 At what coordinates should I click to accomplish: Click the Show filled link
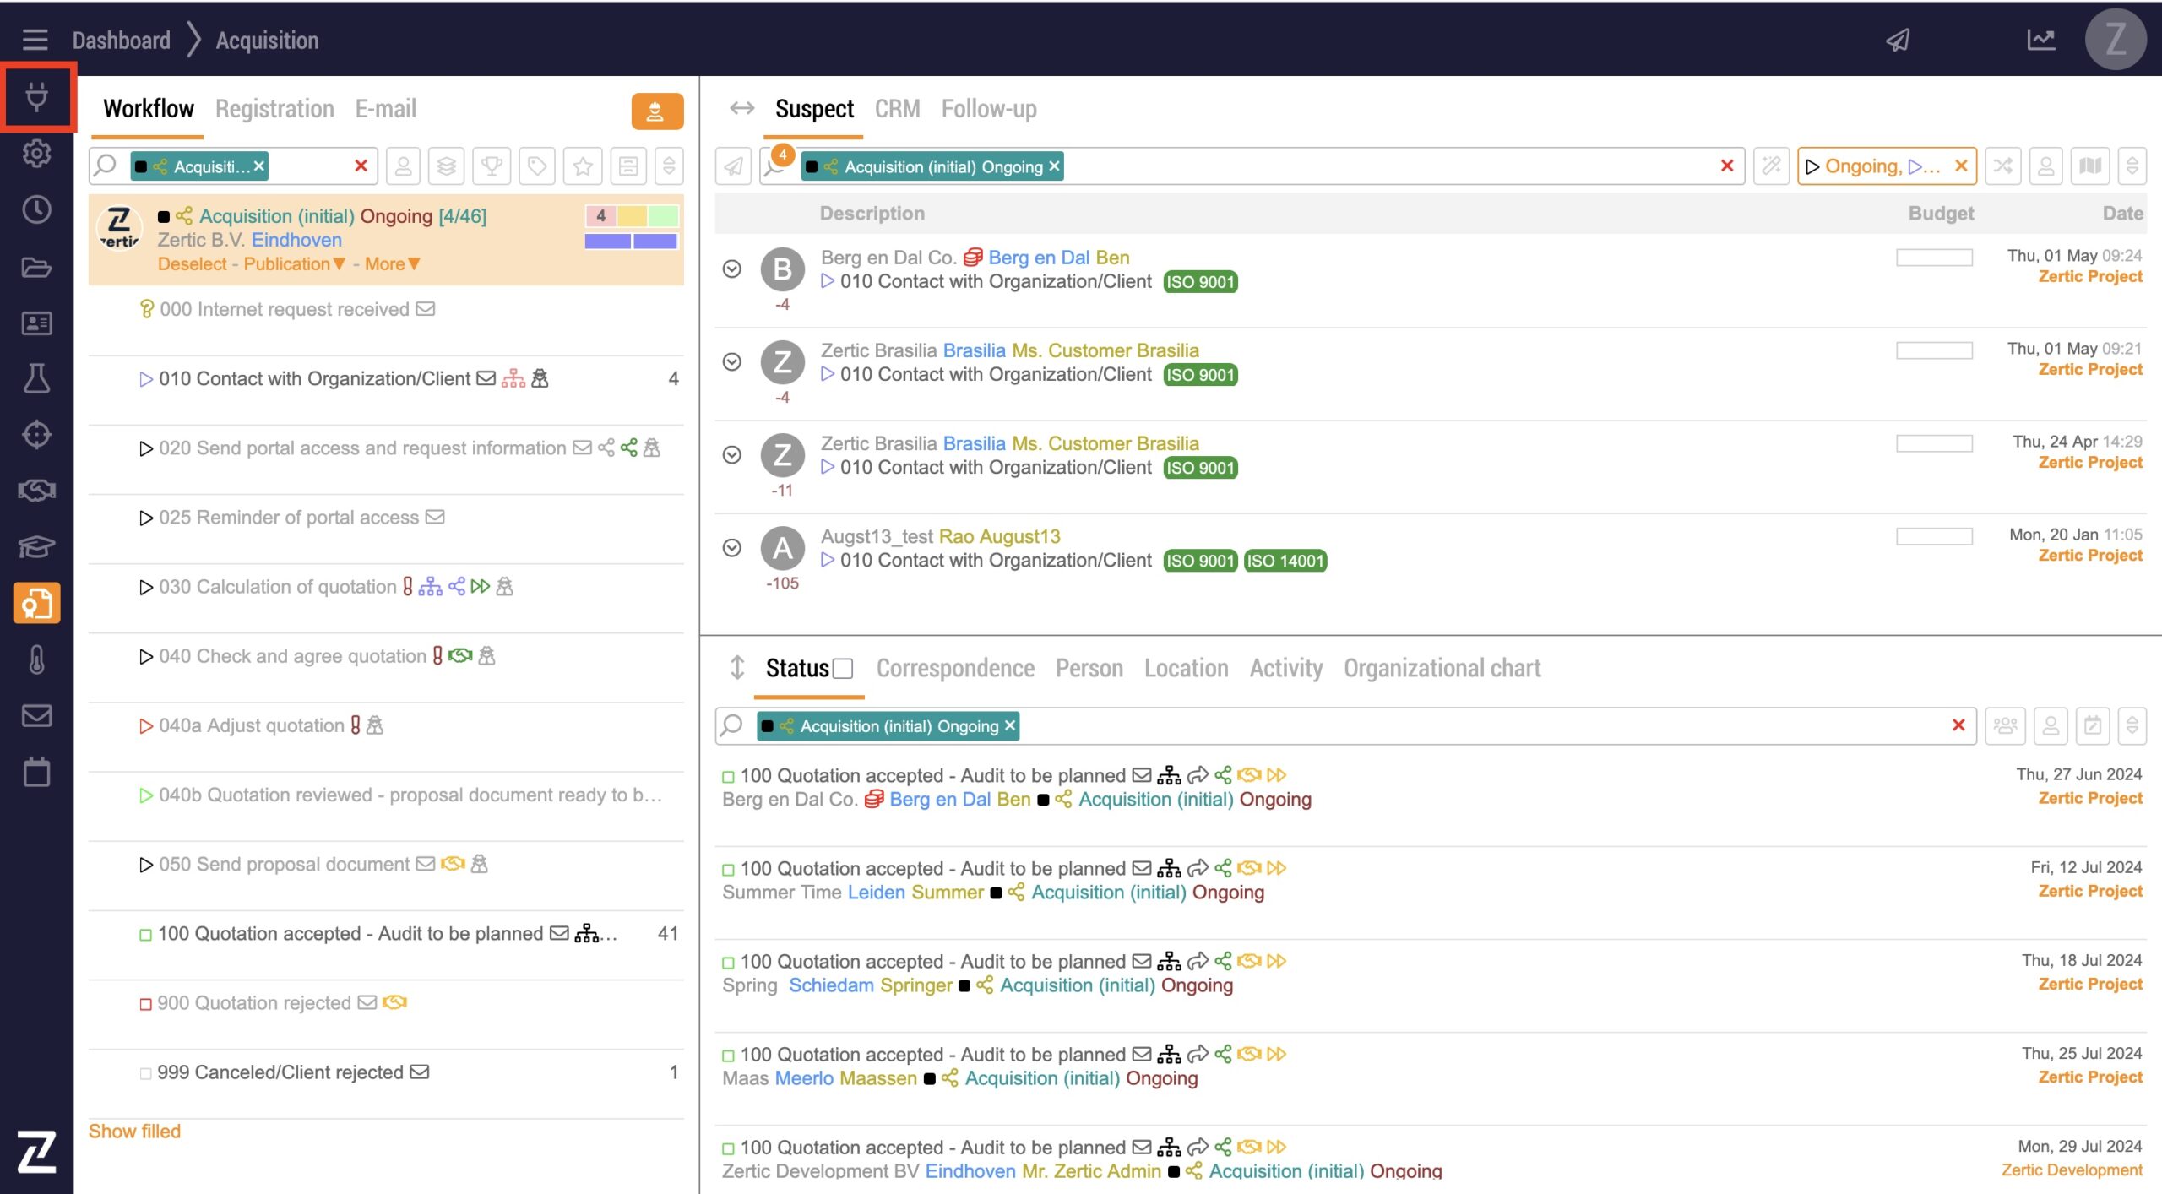(134, 1132)
